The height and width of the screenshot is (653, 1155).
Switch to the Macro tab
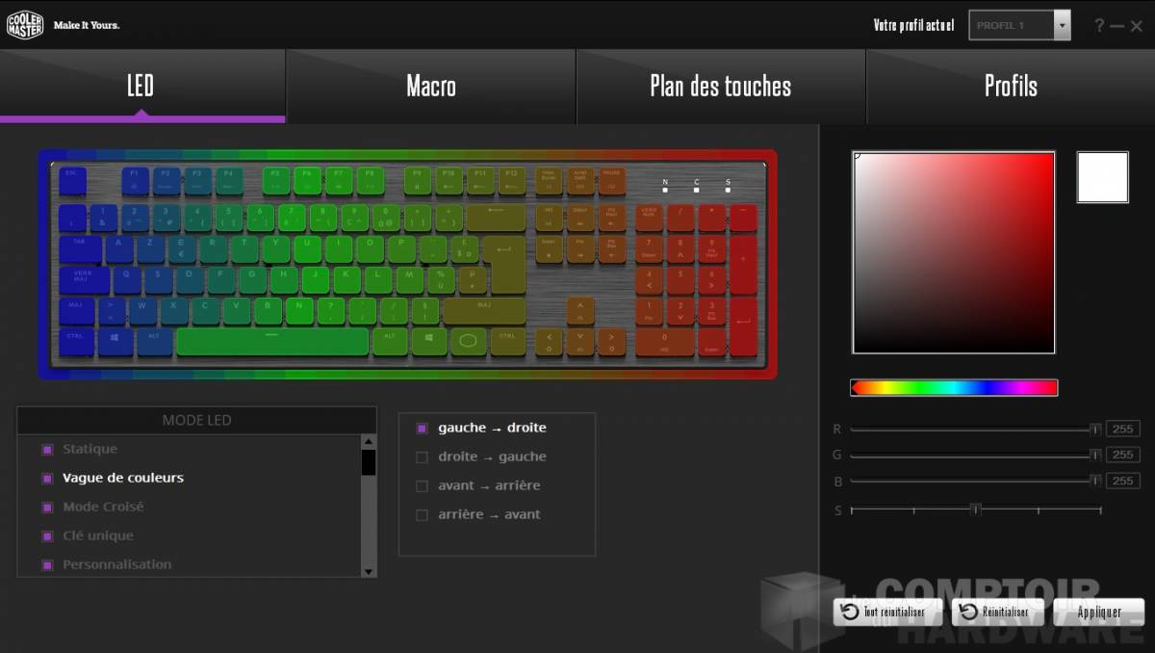pyautogui.click(x=430, y=87)
